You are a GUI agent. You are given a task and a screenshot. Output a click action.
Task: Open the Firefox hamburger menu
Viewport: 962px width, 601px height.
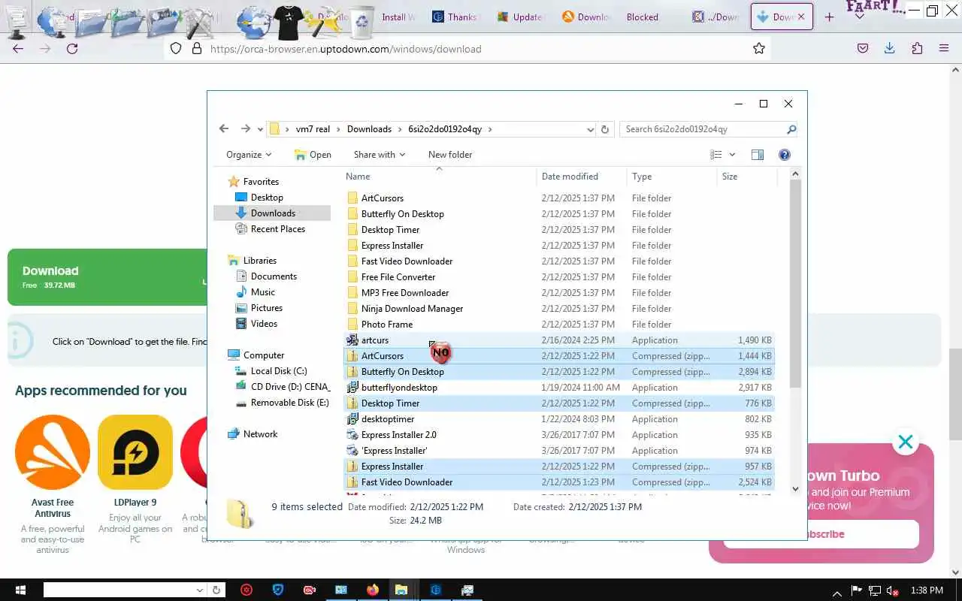944,48
